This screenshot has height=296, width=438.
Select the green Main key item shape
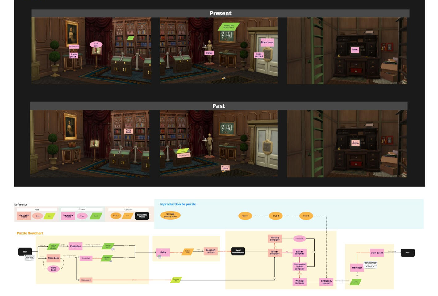tap(356, 282)
